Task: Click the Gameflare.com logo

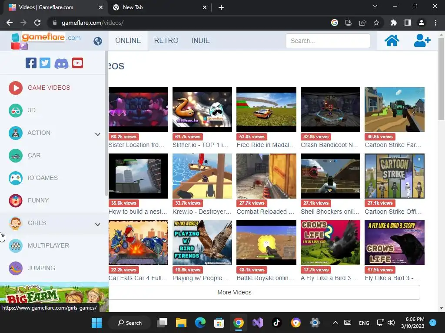Action: (45, 41)
